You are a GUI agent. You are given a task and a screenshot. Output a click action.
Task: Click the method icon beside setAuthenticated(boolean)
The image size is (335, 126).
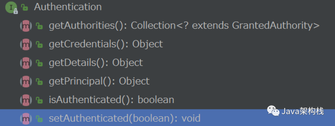(x=26, y=118)
